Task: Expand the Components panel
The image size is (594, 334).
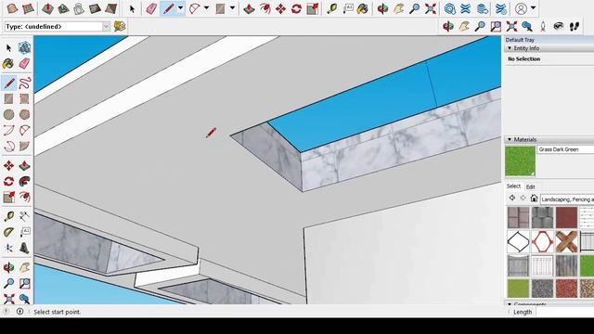Action: pyautogui.click(x=510, y=304)
